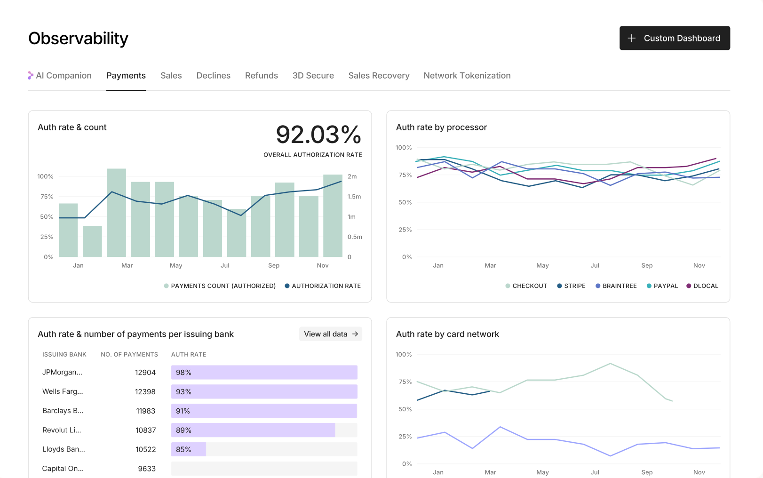Select the 3D Secure tab
763x478 pixels.
[313, 76]
